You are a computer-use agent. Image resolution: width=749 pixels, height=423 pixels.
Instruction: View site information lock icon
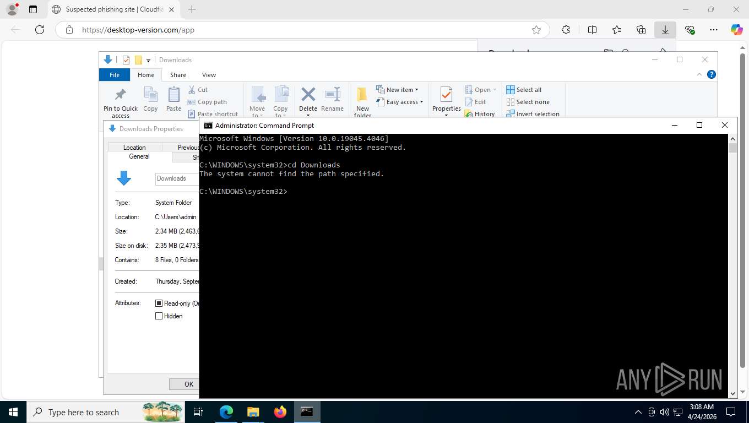pyautogui.click(x=69, y=30)
